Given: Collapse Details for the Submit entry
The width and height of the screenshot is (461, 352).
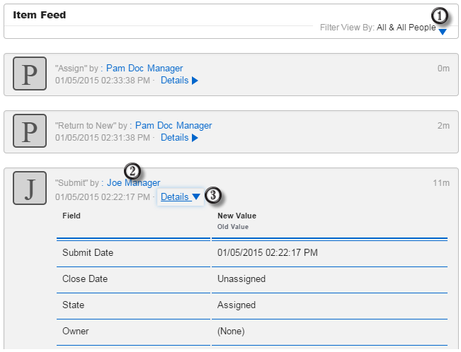Looking at the screenshot, I should (180, 197).
